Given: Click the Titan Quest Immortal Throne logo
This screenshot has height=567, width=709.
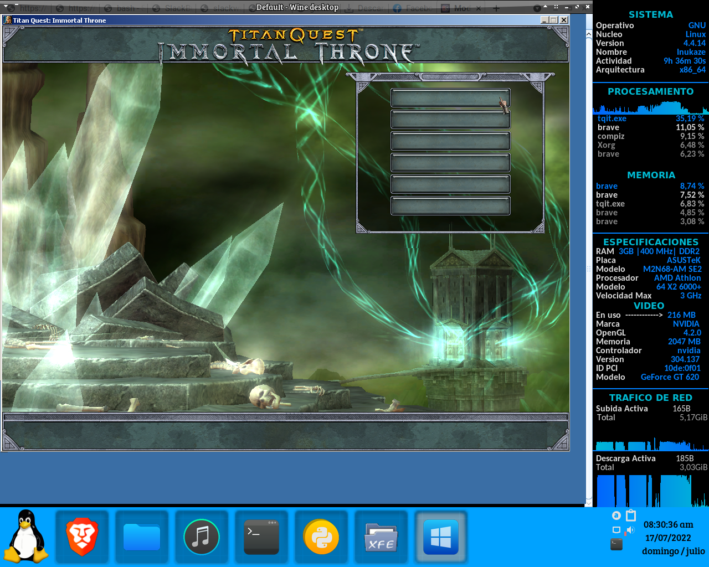Looking at the screenshot, I should pos(288,45).
